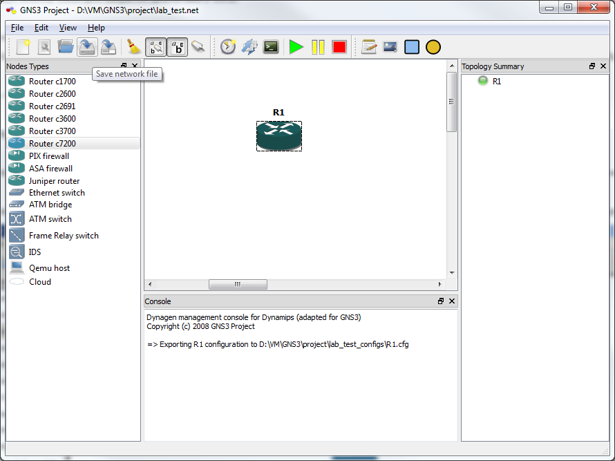Toggle show interface labels button
This screenshot has width=615, height=461.
tap(155, 47)
